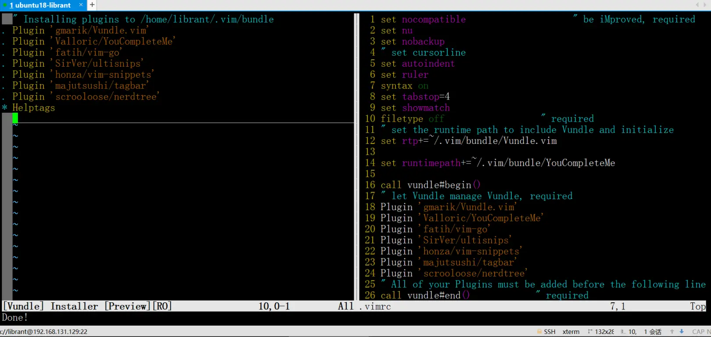The width and height of the screenshot is (711, 337).
Task: Click the 'Installing plugins to' header comment
Action: coord(143,19)
